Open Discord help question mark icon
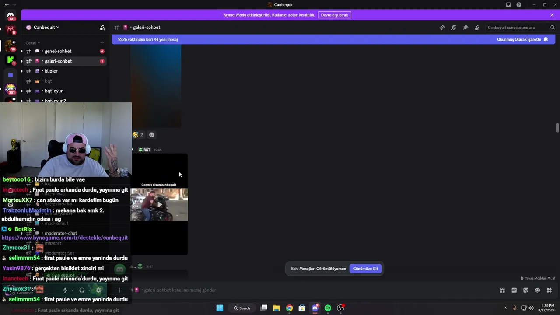 click(x=519, y=5)
